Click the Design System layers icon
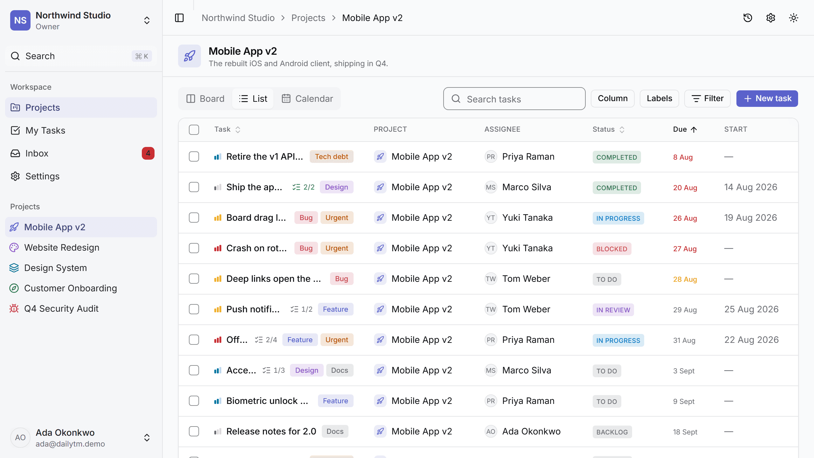Screen dimensions: 814x458 14,268
